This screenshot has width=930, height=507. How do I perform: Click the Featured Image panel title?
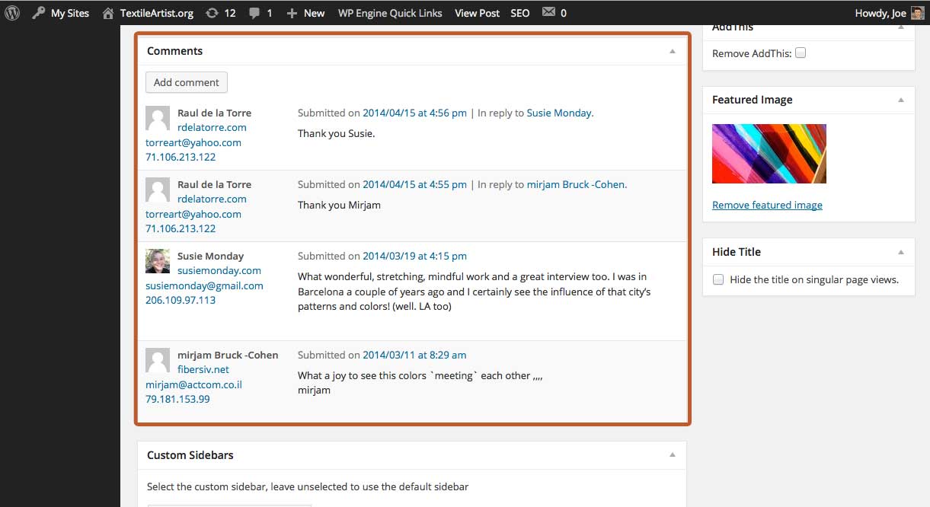pos(752,100)
